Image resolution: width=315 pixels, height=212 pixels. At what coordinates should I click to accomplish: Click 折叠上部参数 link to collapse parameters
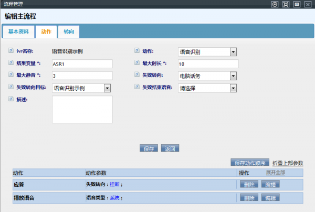pyautogui.click(x=288, y=163)
